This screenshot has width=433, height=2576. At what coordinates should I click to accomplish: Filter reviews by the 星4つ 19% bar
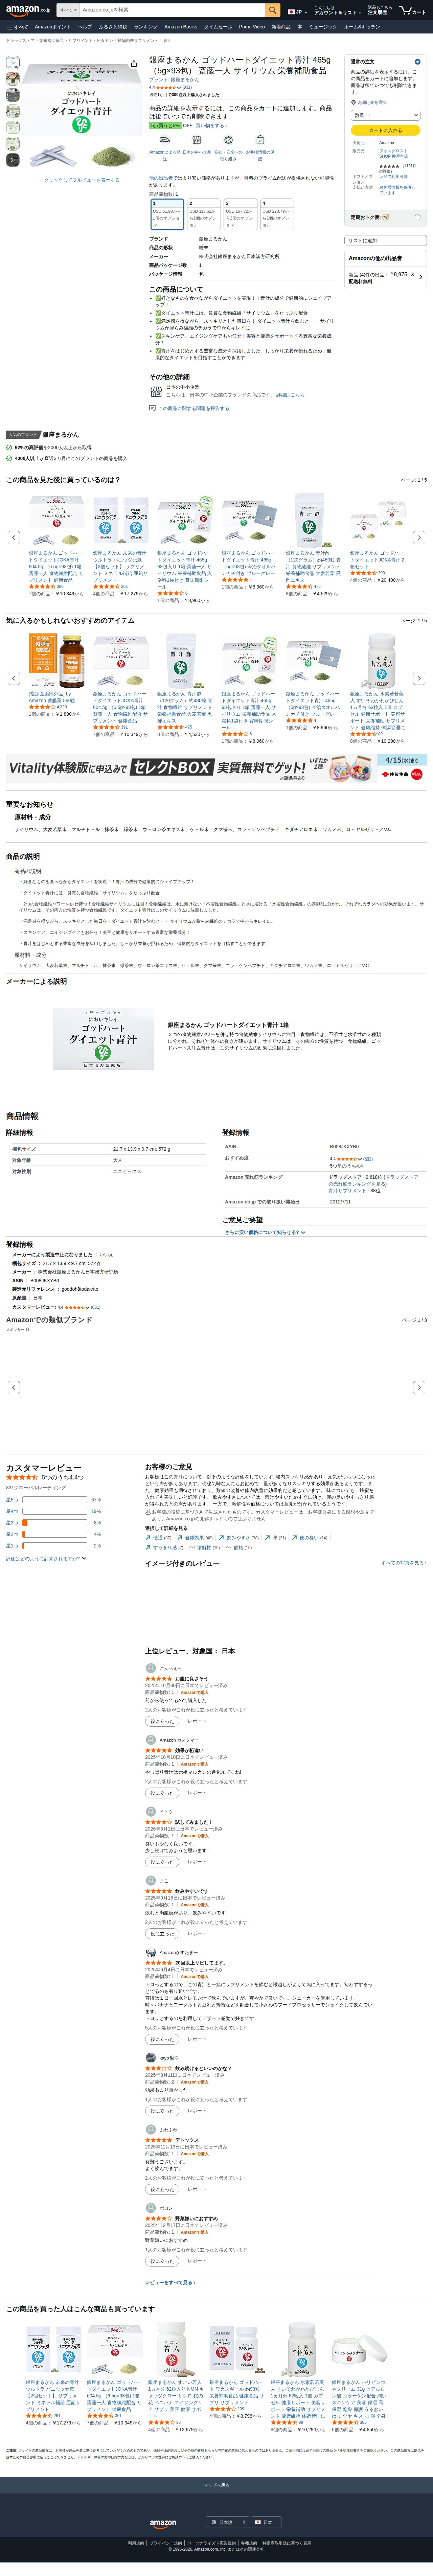coord(54,1511)
